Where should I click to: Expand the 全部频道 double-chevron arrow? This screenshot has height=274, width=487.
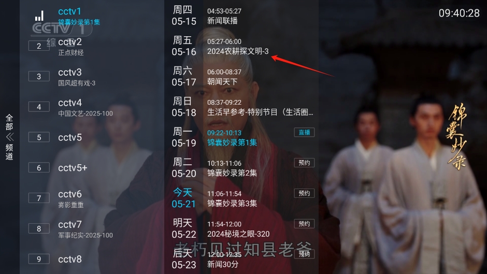[x=10, y=137]
